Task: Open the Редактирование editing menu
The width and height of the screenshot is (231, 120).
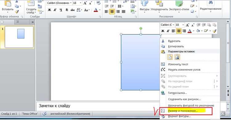Action: (x=211, y=6)
